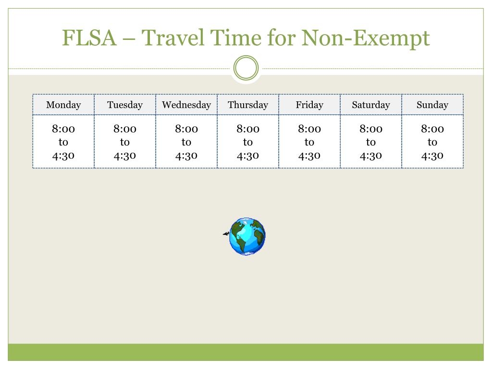Click Sunday's 8:00 to 4:30 cell
The height and width of the screenshot is (369, 492).
pyautogui.click(x=432, y=142)
